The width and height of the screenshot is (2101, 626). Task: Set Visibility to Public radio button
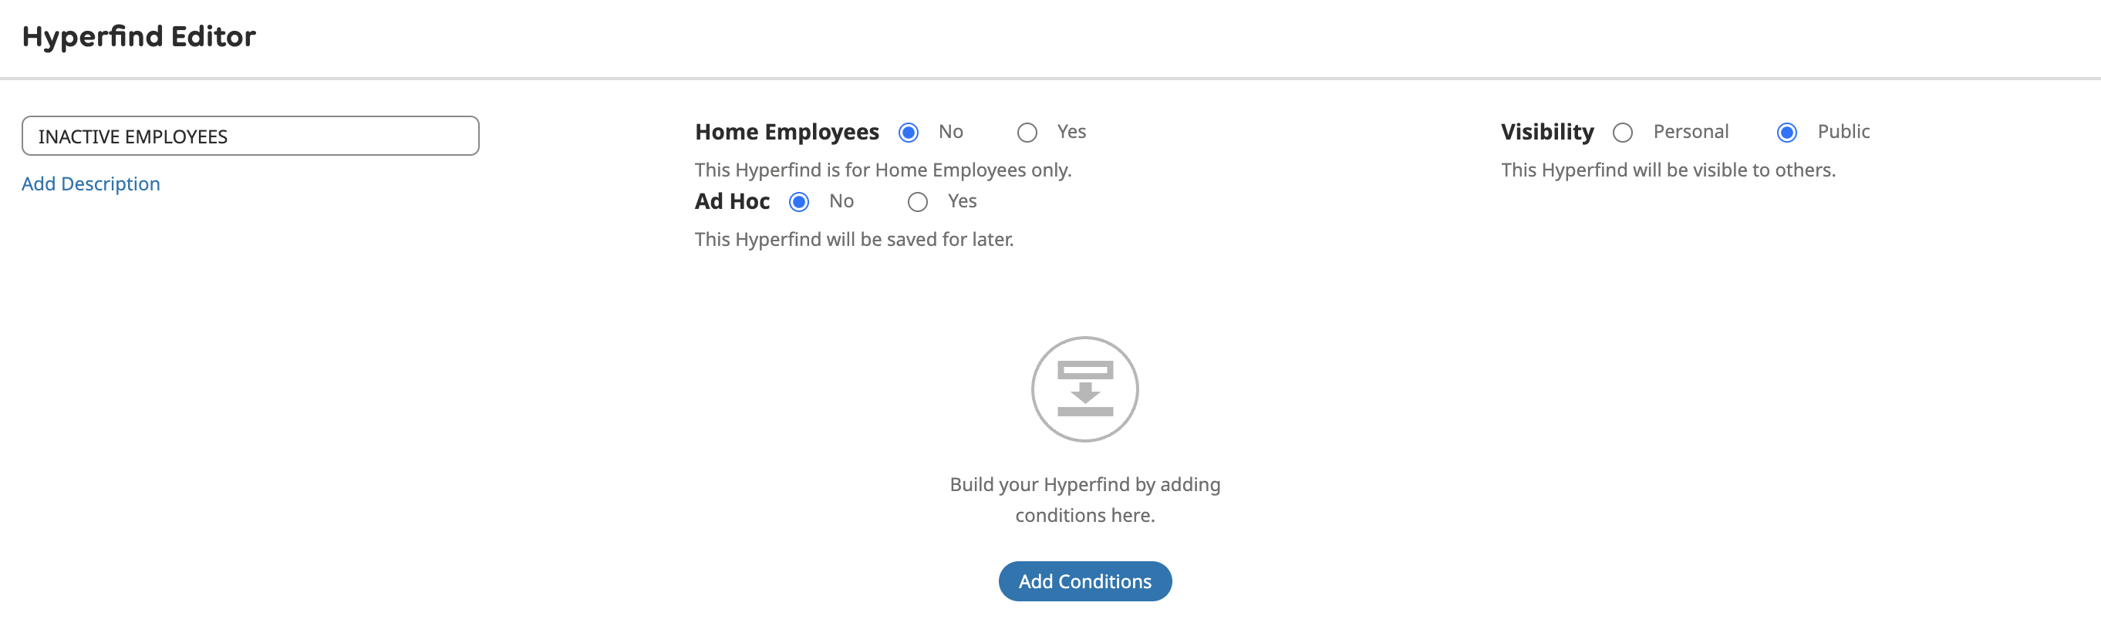1787,132
